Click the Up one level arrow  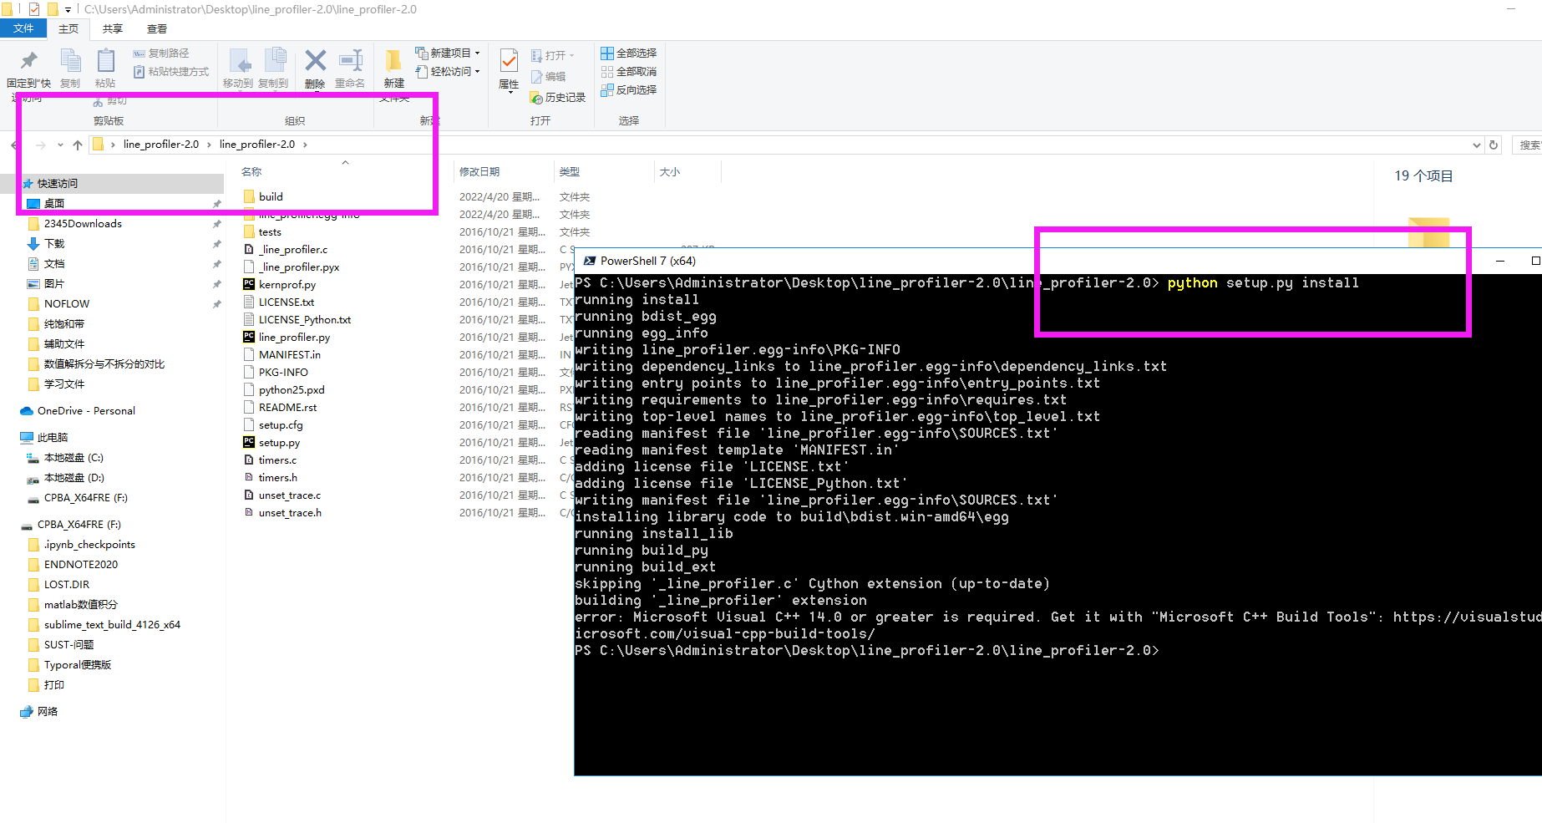pyautogui.click(x=78, y=145)
